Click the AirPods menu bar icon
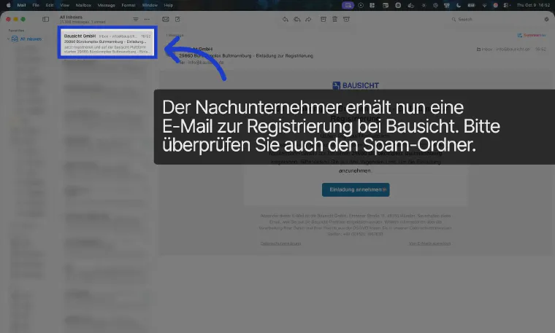 point(447,5)
